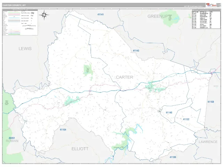223x167 pixels.
Task: Click ZIP label 41168 on the map
Action: pyautogui.click(x=210, y=102)
